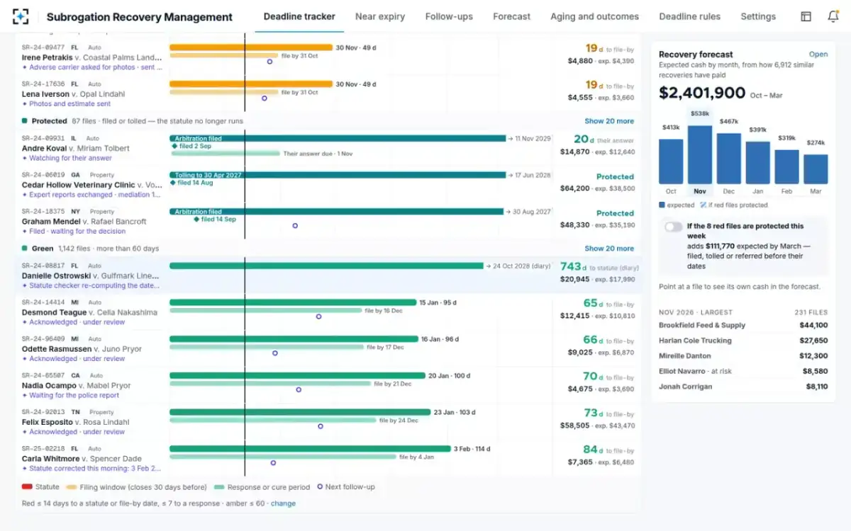Click the orange bar for SR-24-09477

pyautogui.click(x=251, y=47)
